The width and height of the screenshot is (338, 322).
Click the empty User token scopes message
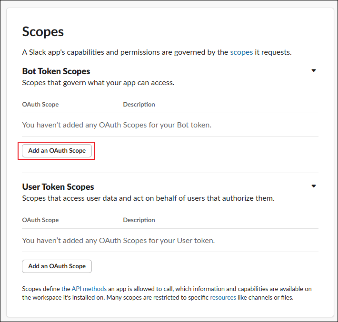click(119, 240)
